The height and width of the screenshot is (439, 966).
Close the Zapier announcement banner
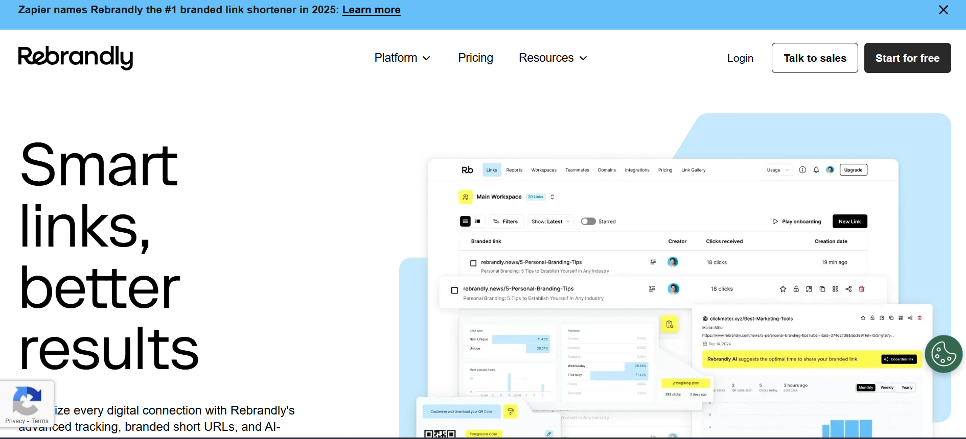944,10
